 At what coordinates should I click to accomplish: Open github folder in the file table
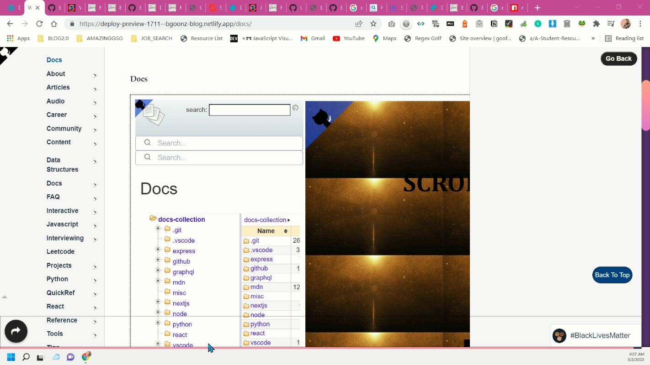pyautogui.click(x=259, y=268)
